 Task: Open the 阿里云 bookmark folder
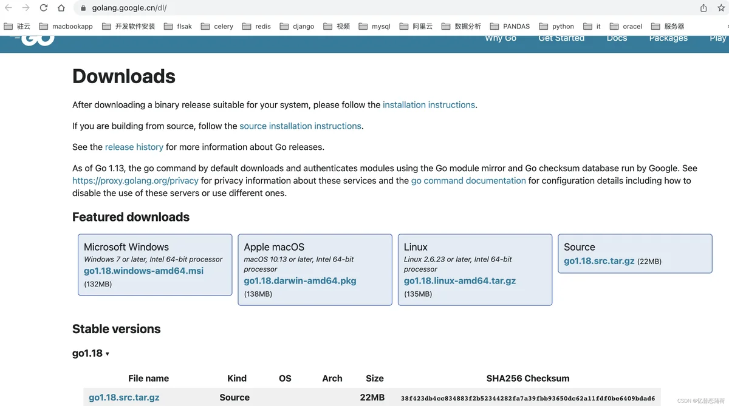[416, 26]
